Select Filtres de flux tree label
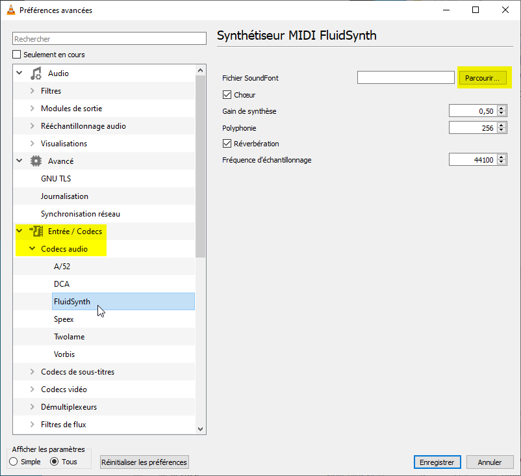This screenshot has height=476, width=521. click(64, 425)
